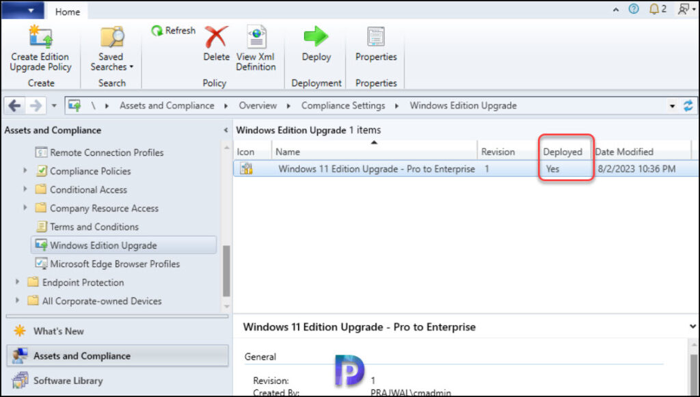Expand All Corporate-owned Devices folder
This screenshot has width=700, height=397.
click(x=17, y=301)
